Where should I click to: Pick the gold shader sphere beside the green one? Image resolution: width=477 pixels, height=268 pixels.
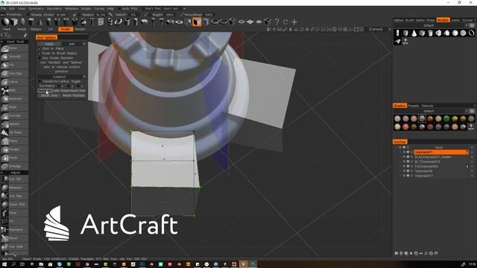click(455, 118)
